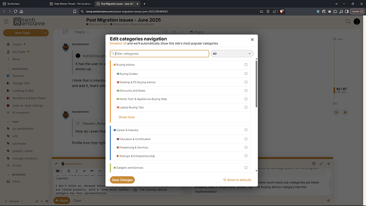This screenshot has width=366, height=206.
Task: Expand the More sidebar item
Action: (x=16, y=59)
